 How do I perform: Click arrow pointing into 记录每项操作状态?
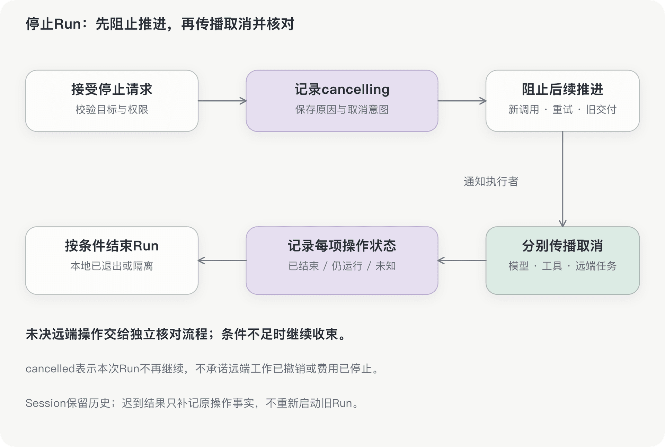coord(462,261)
